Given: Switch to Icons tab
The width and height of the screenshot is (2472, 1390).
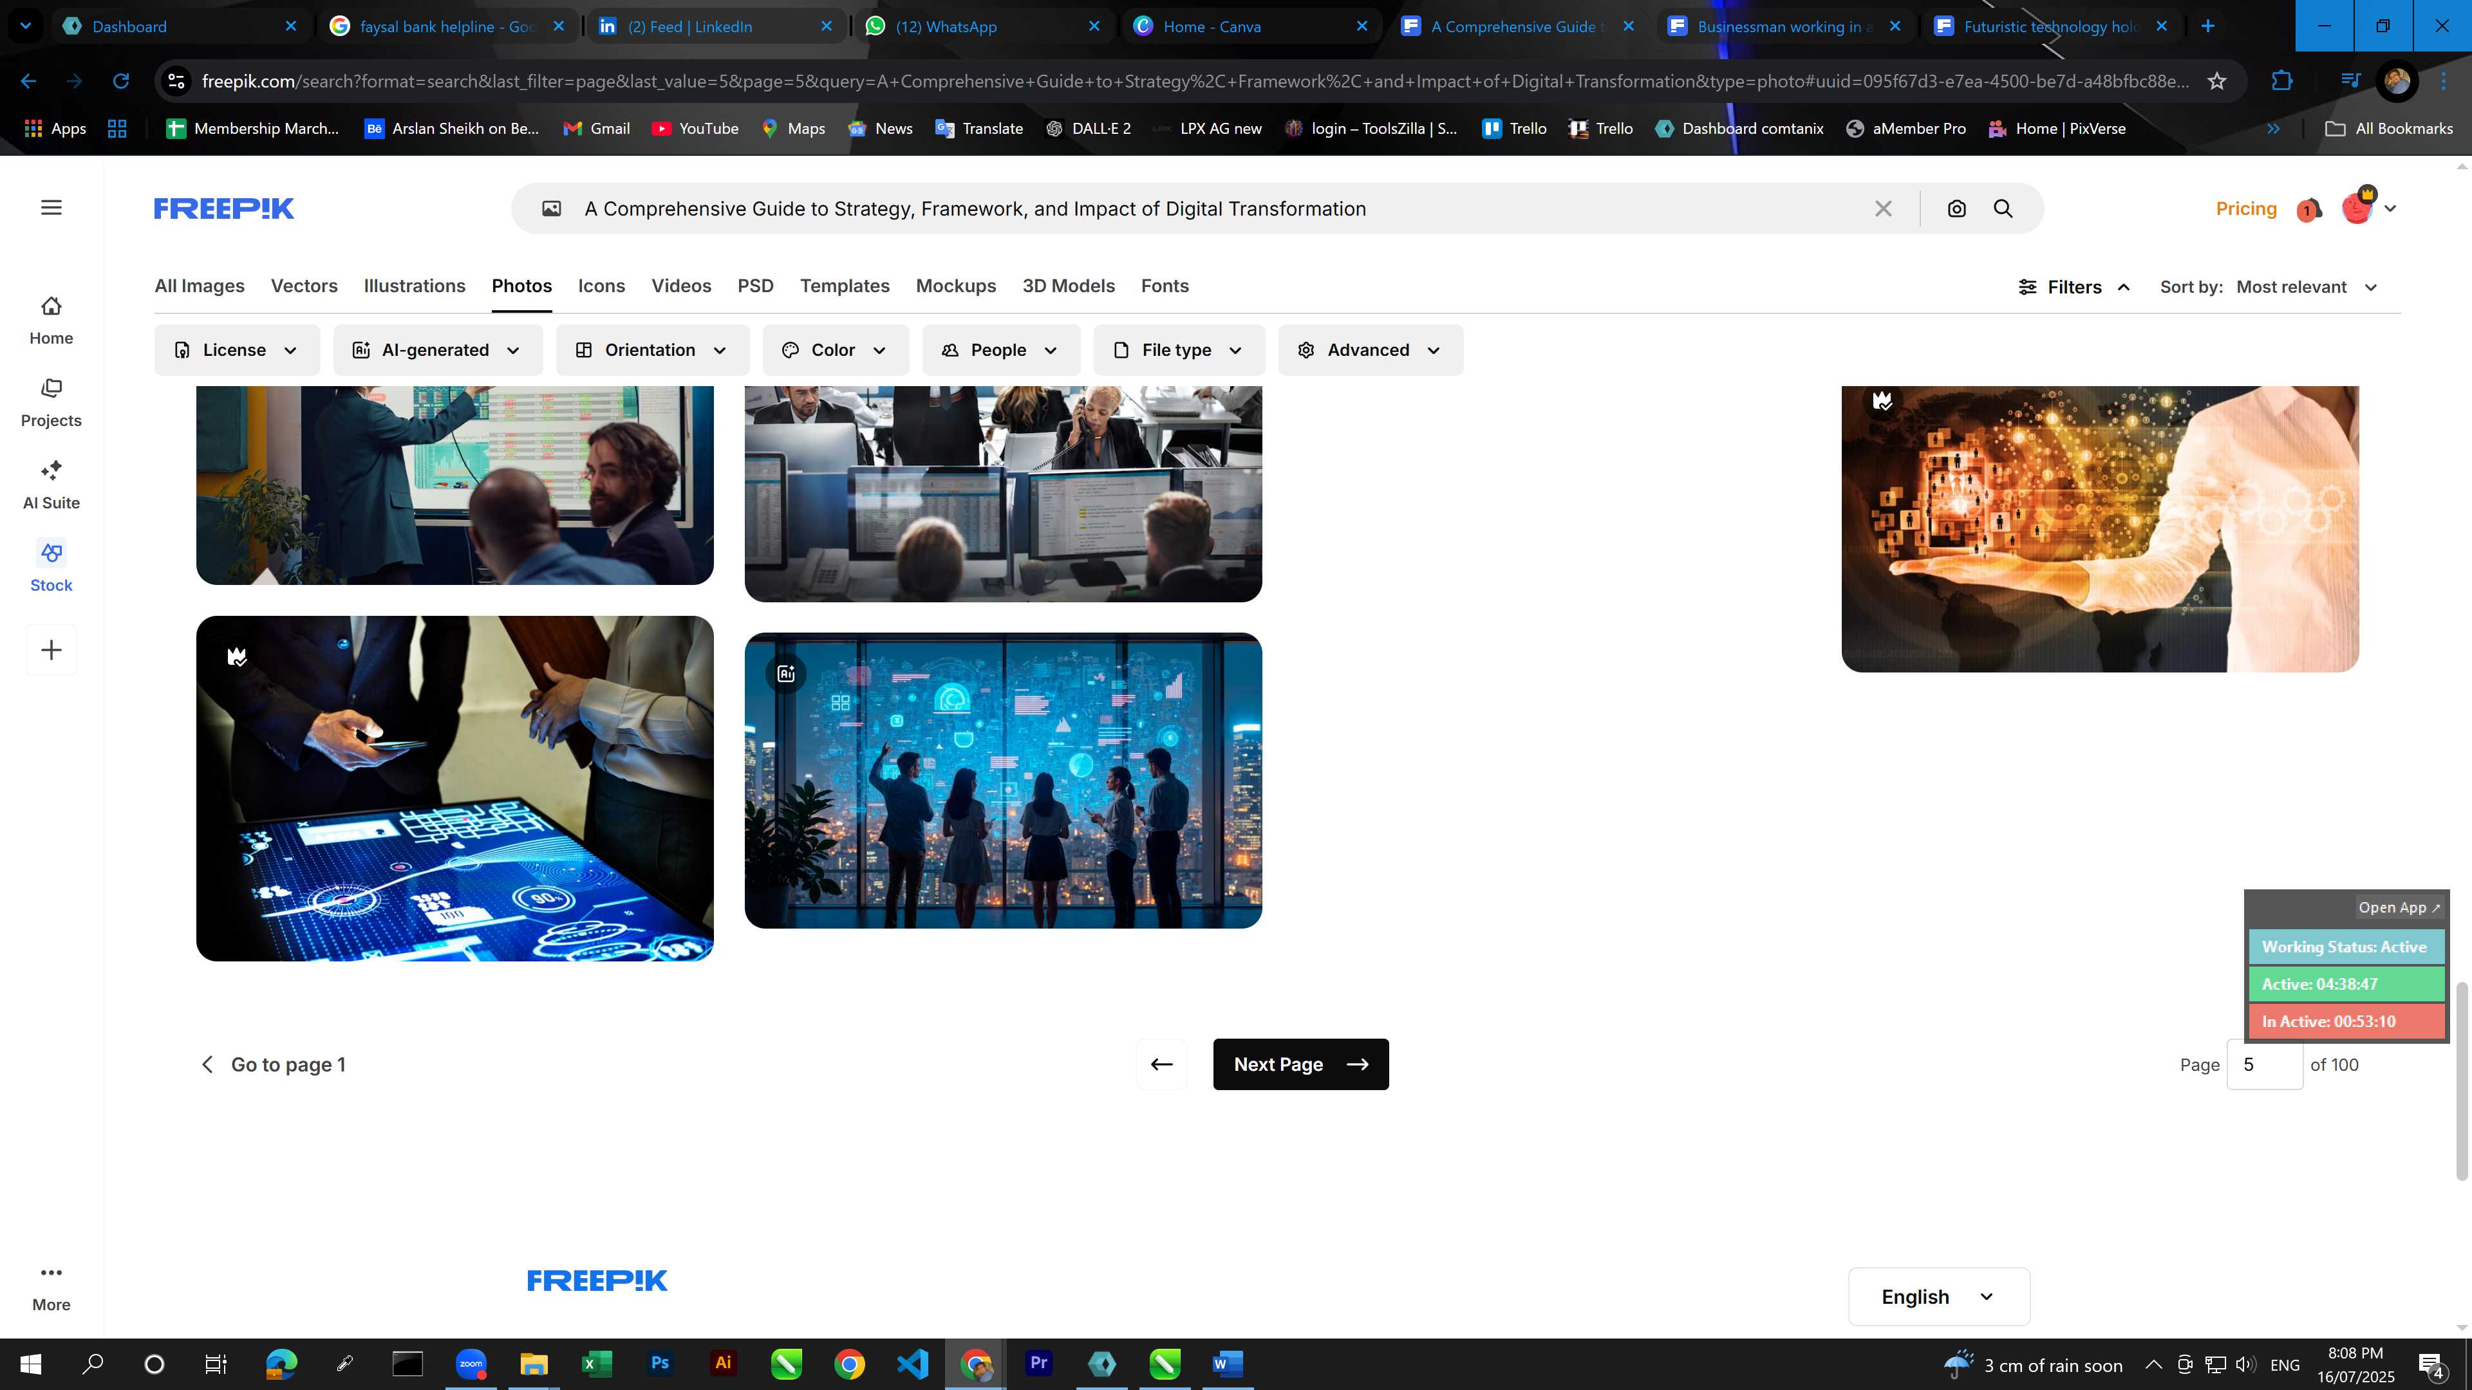Looking at the screenshot, I should click(x=602, y=286).
